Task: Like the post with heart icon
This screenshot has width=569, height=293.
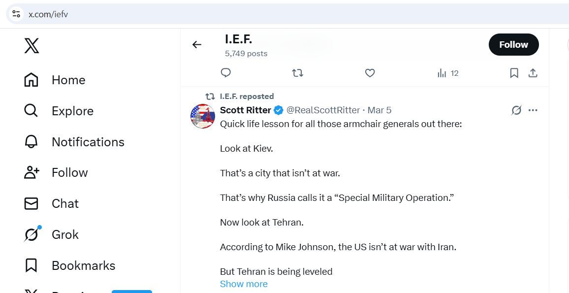Action: [370, 73]
